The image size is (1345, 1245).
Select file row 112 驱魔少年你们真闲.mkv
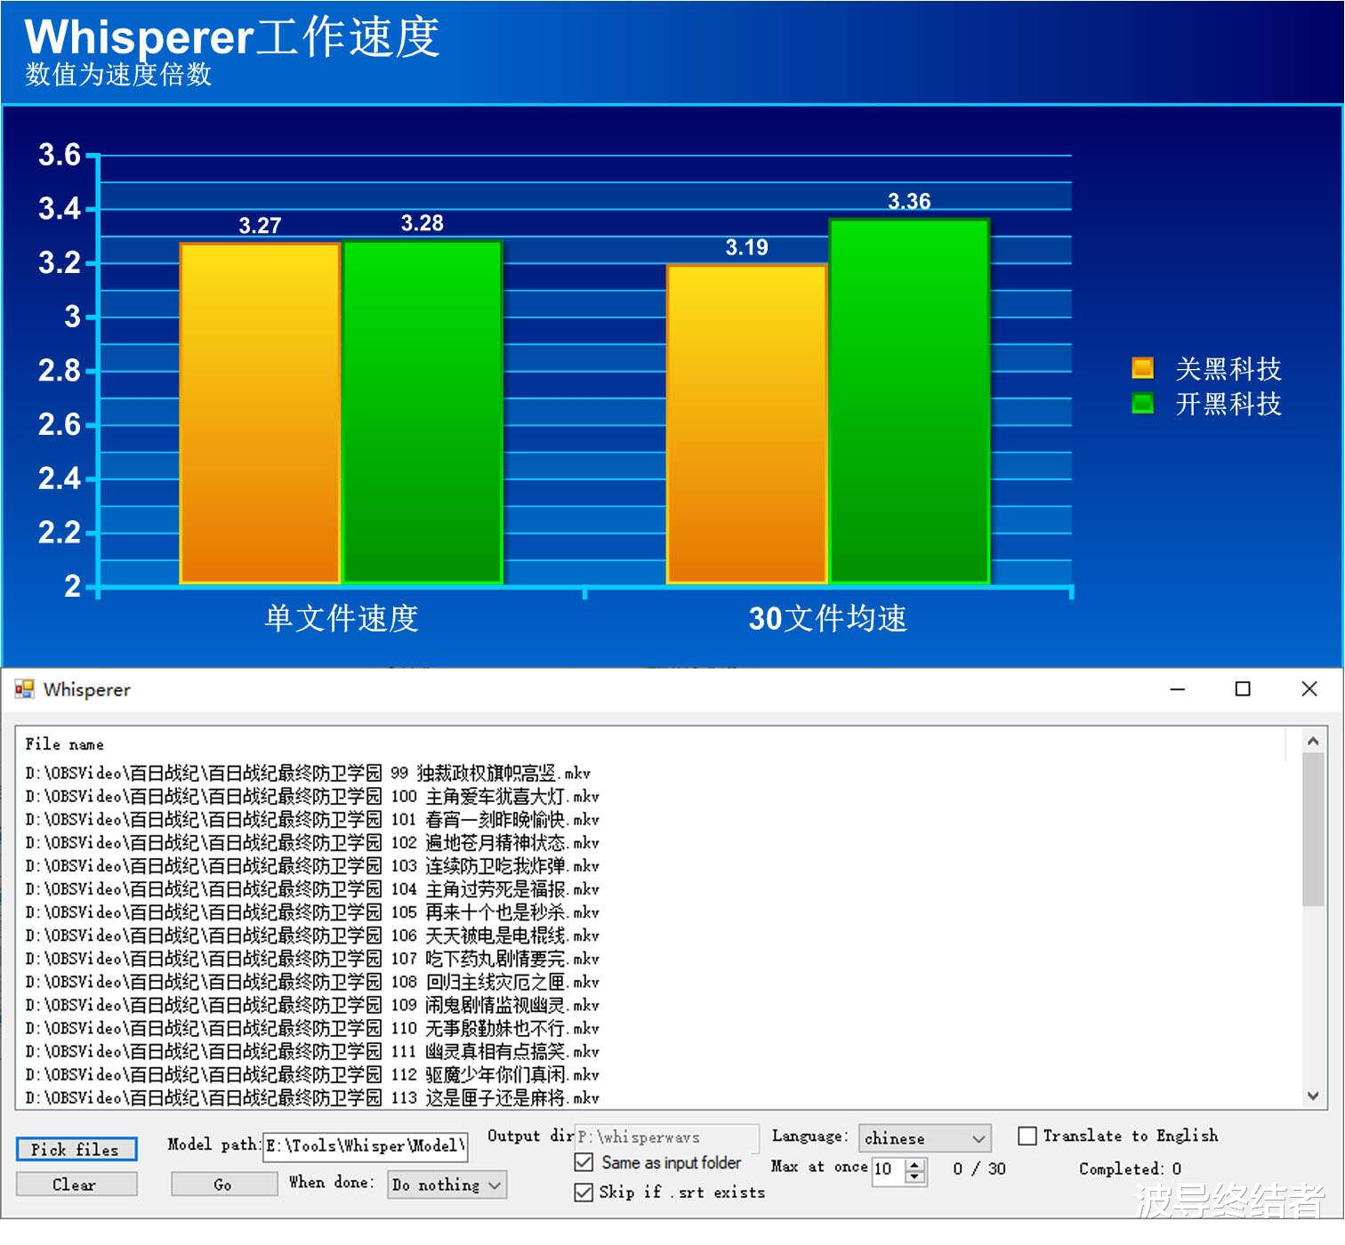click(x=311, y=1074)
